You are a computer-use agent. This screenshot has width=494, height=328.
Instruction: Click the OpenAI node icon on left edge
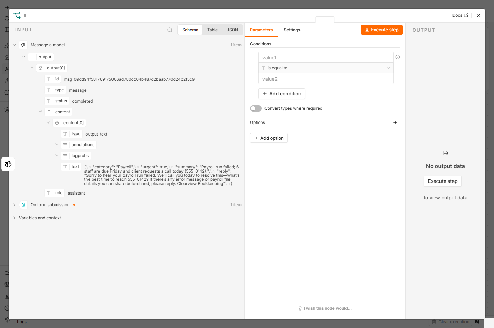(8, 164)
